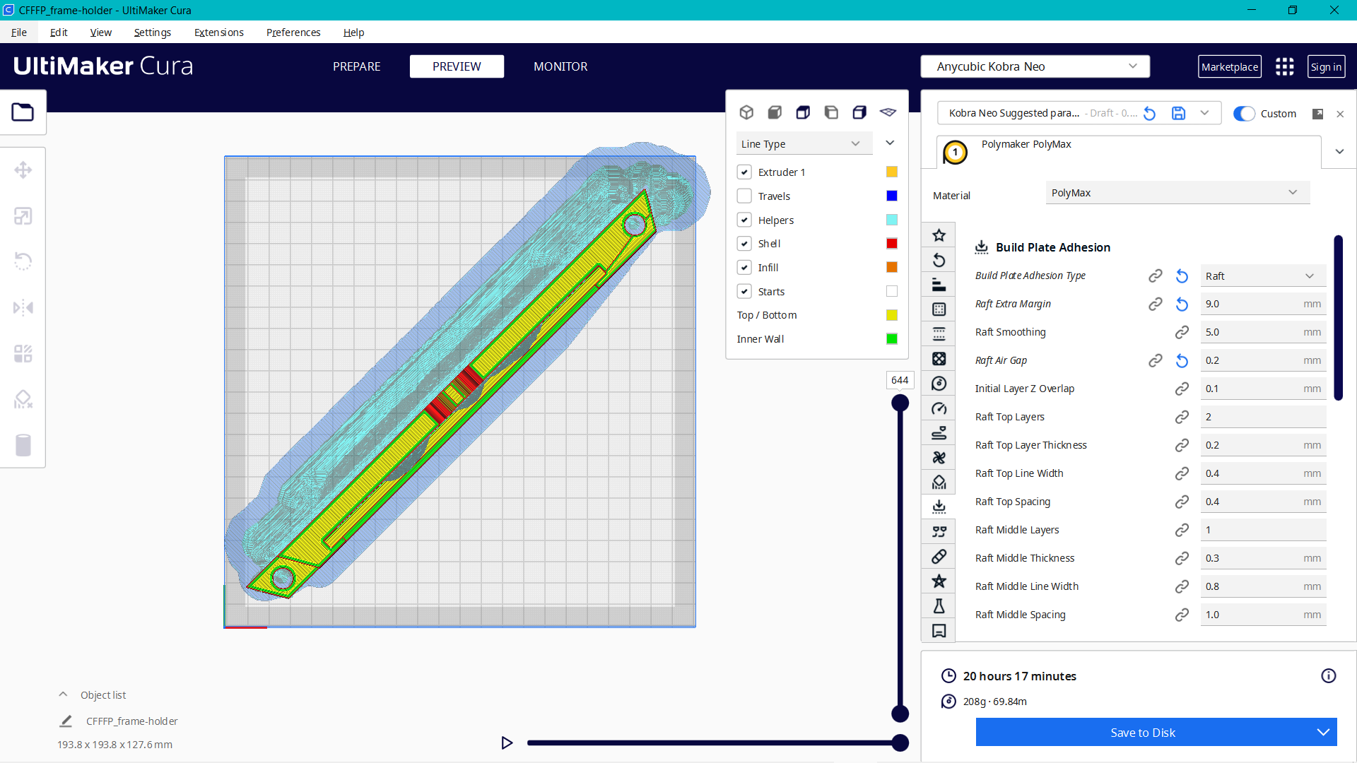The height and width of the screenshot is (763, 1357).
Task: Select the Move tool
Action: click(23, 170)
